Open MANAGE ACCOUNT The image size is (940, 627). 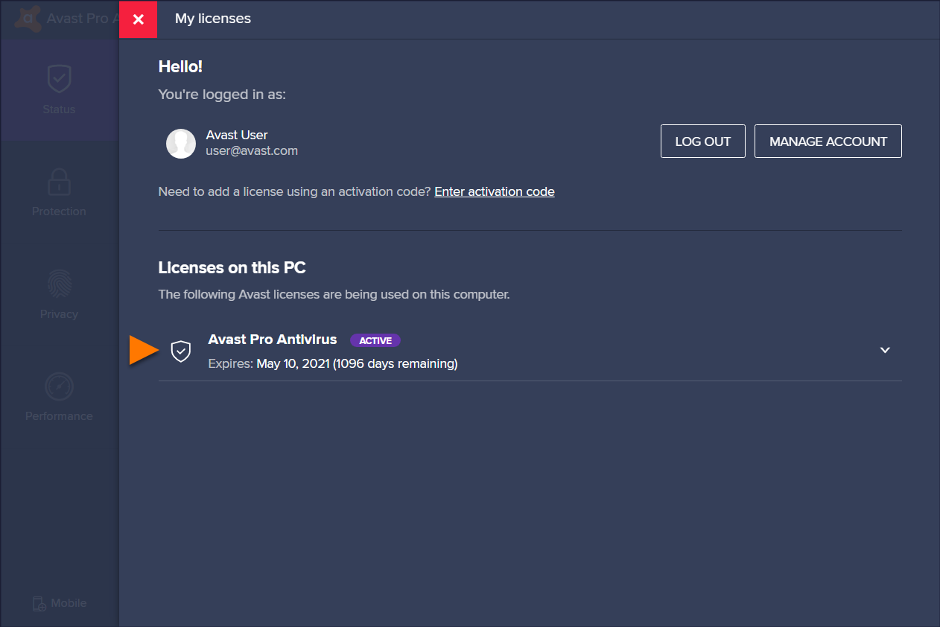[828, 141]
